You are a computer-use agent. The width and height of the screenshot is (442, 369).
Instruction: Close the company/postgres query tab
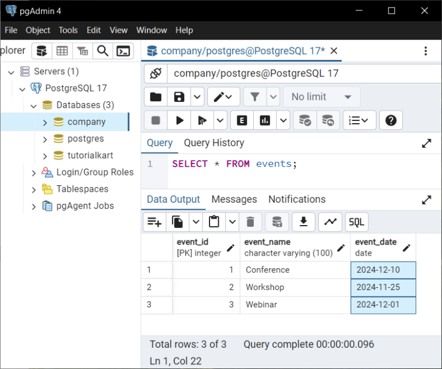coord(334,51)
